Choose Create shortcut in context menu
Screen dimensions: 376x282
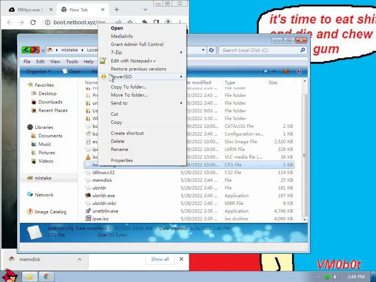tap(142, 133)
